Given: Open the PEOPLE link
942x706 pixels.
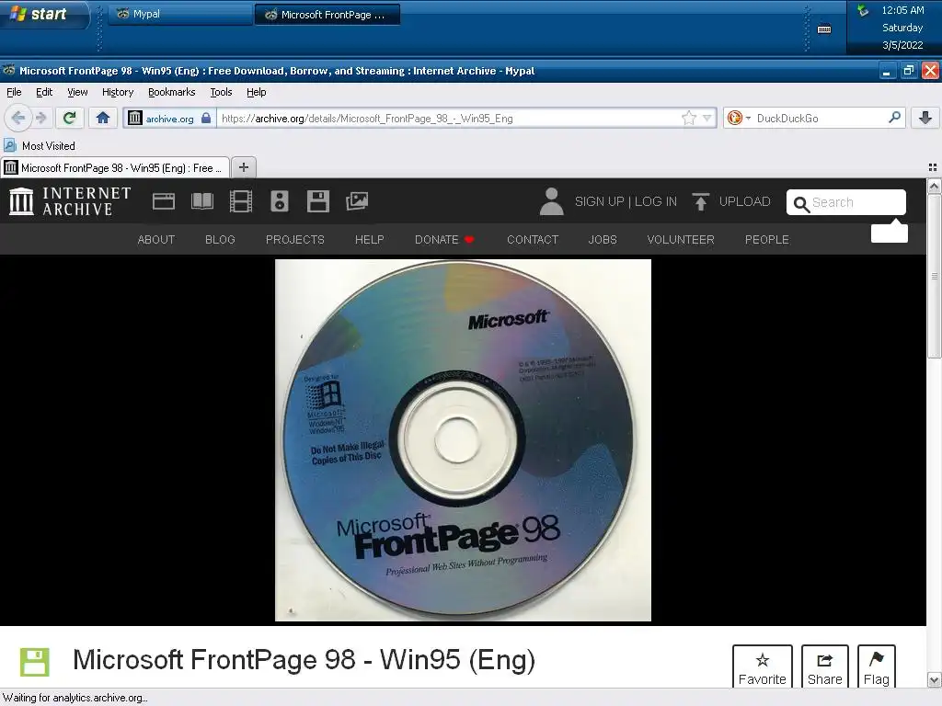Looking at the screenshot, I should click(x=766, y=240).
